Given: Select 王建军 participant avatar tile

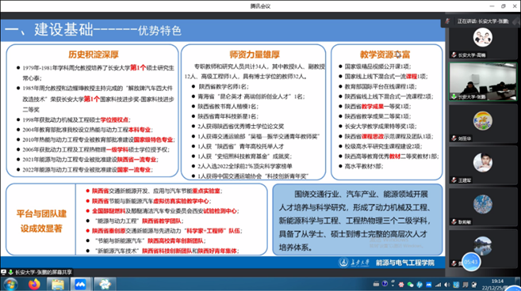Looking at the screenshot, I should (483, 164).
